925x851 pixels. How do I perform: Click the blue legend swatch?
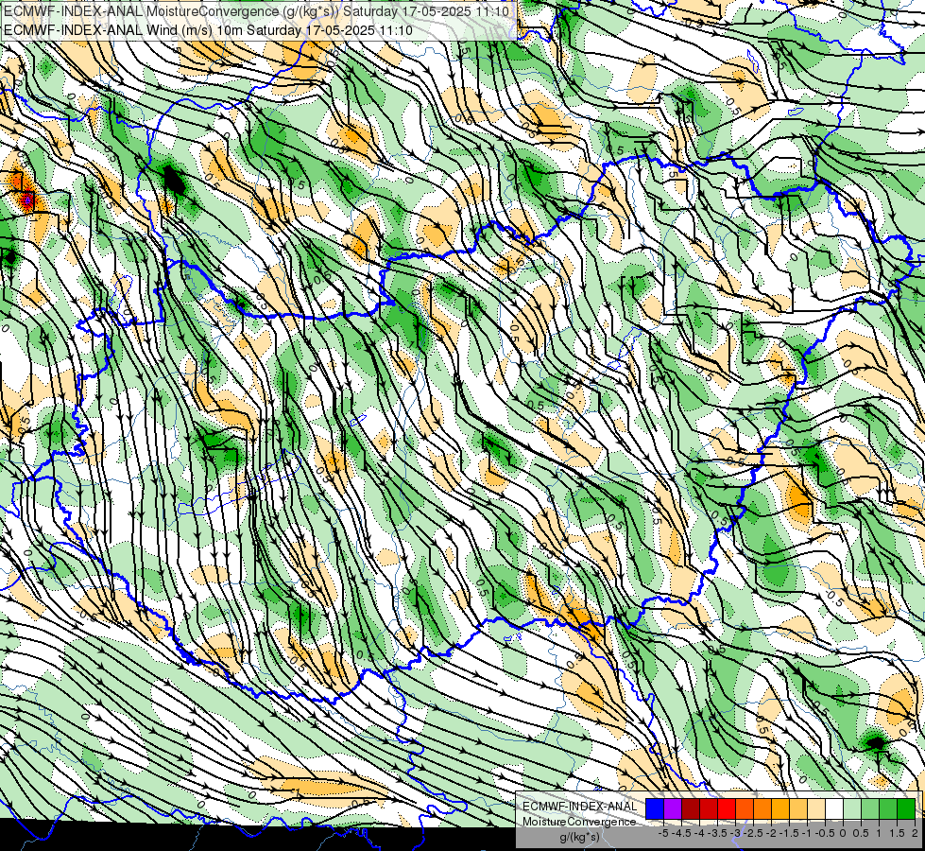click(655, 808)
